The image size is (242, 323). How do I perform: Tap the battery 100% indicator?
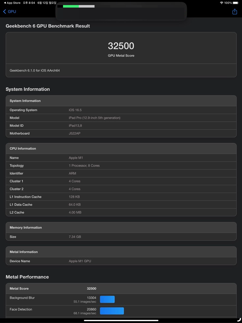231,3
